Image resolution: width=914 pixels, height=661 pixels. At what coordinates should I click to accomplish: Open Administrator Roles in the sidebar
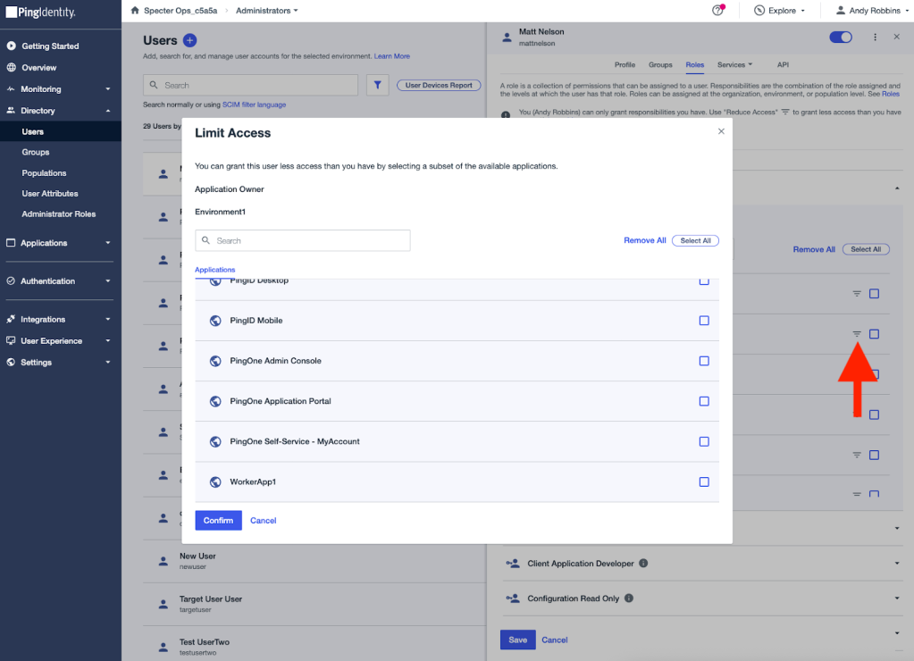click(x=59, y=214)
